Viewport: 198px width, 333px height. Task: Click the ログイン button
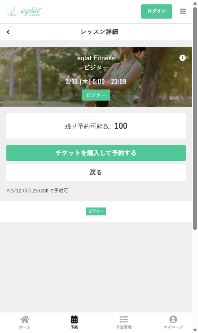156,11
